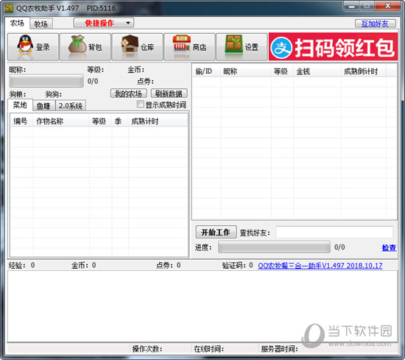
Task: Click the 经验 counter label
Action: click(x=17, y=265)
